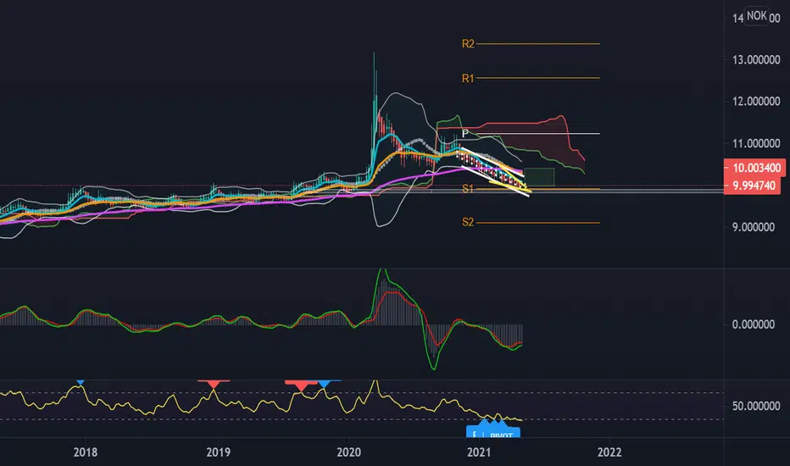The height and width of the screenshot is (466, 790).
Task: Click the P pivot point label
Action: 465,134
